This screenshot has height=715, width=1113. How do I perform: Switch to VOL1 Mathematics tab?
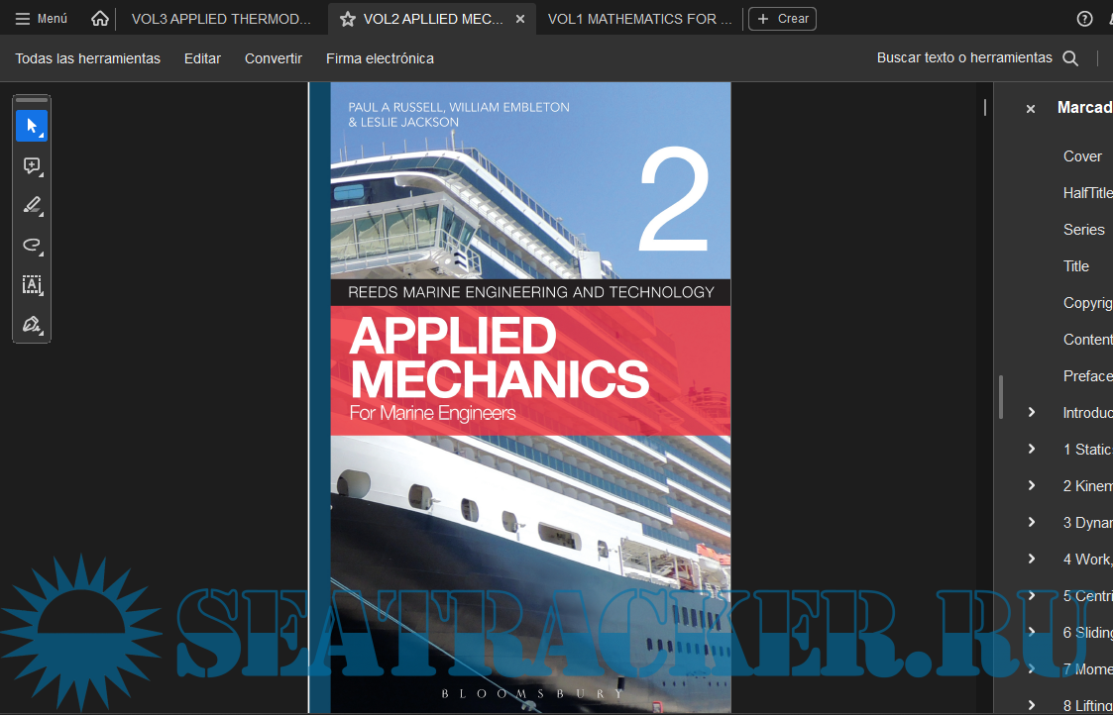tap(639, 19)
